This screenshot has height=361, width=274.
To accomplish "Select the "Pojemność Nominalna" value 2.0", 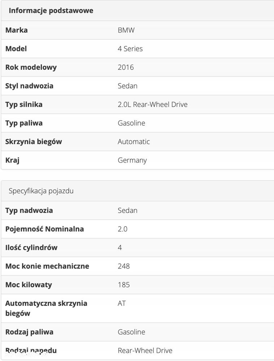I will pos(122,229).
